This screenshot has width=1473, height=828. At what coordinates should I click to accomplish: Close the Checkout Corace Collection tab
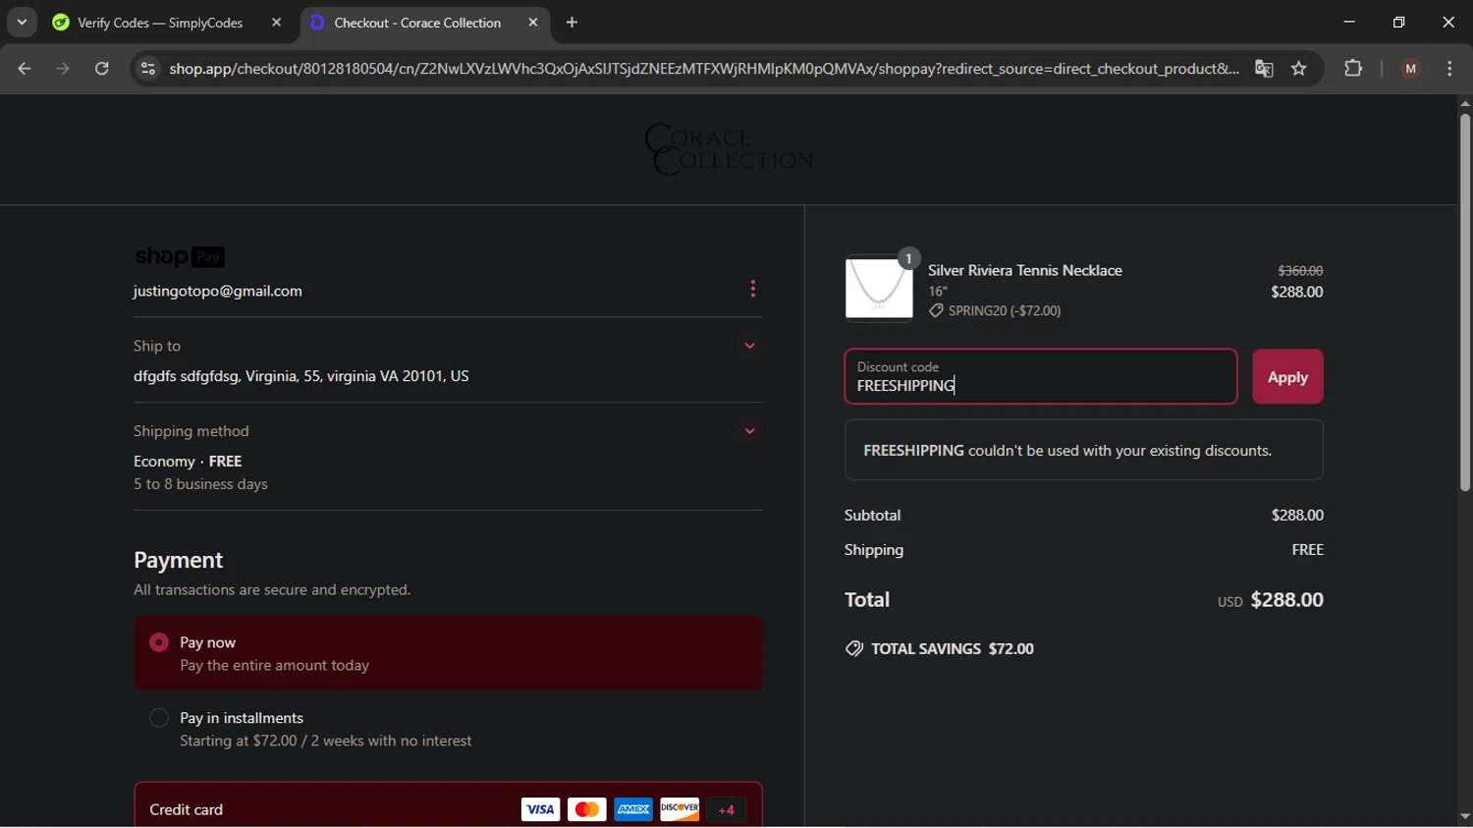pyautogui.click(x=533, y=23)
